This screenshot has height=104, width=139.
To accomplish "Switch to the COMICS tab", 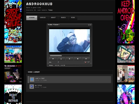I will click(x=43, y=18).
